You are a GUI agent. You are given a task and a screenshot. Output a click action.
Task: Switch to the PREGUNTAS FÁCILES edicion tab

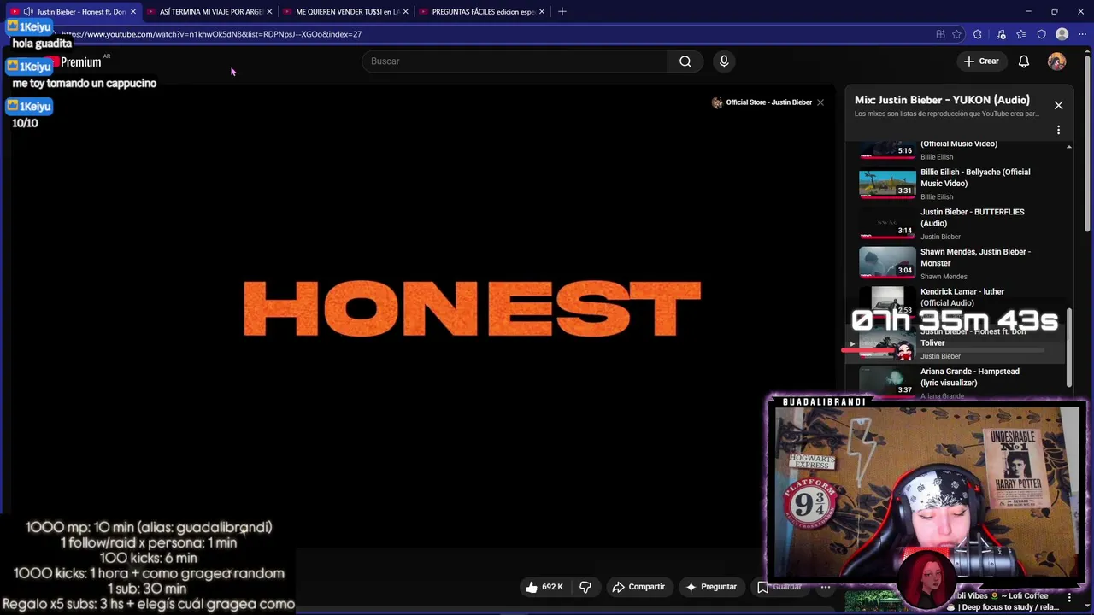click(484, 11)
